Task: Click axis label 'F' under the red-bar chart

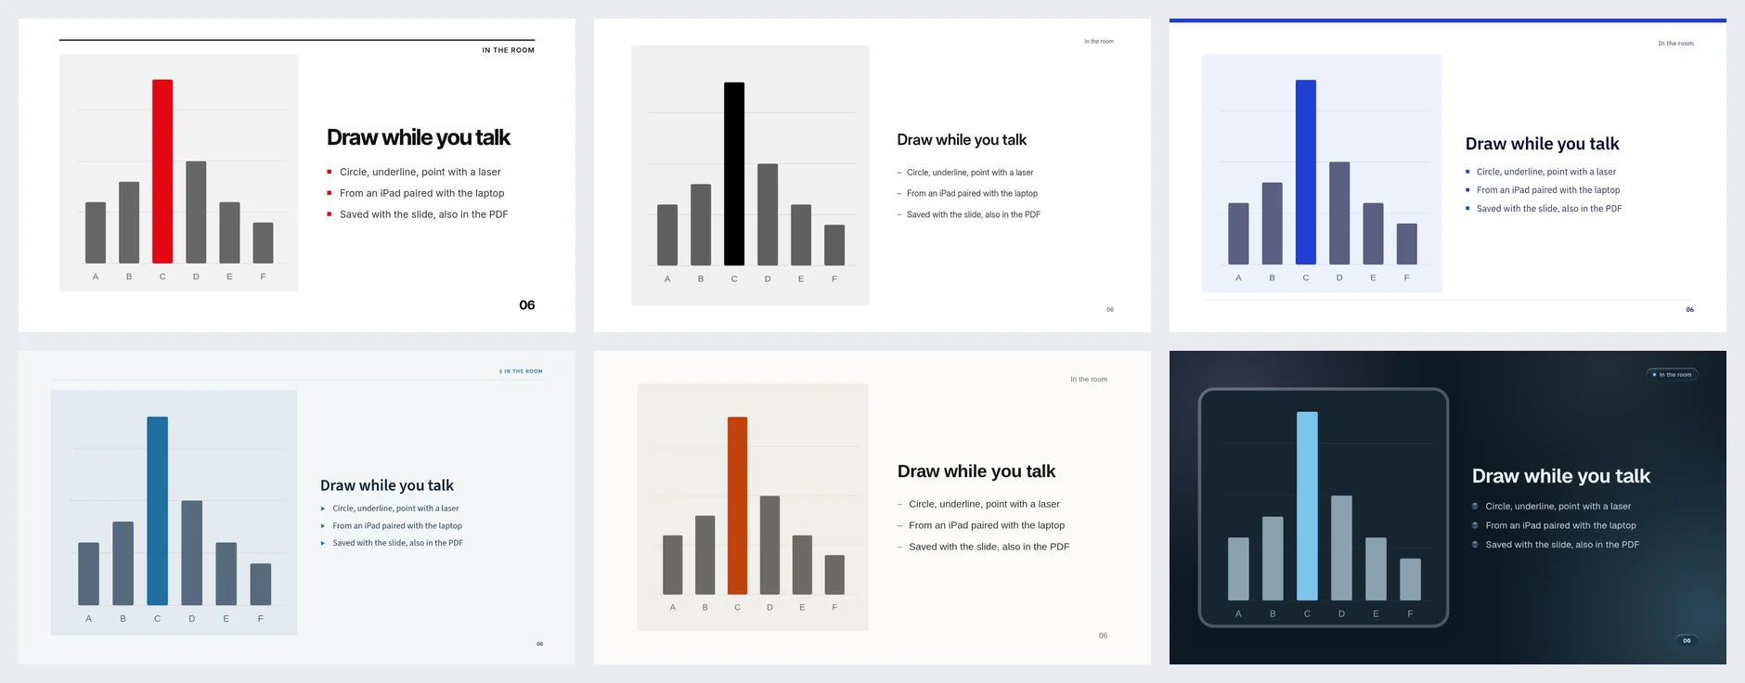Action: pyautogui.click(x=264, y=277)
